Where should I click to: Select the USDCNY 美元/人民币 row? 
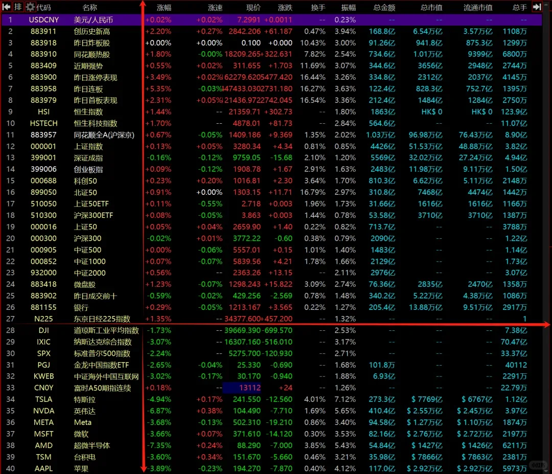click(x=272, y=20)
